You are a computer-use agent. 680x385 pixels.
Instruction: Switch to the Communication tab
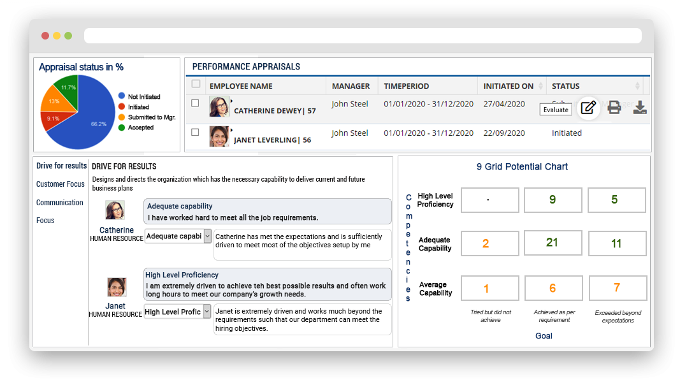point(59,202)
